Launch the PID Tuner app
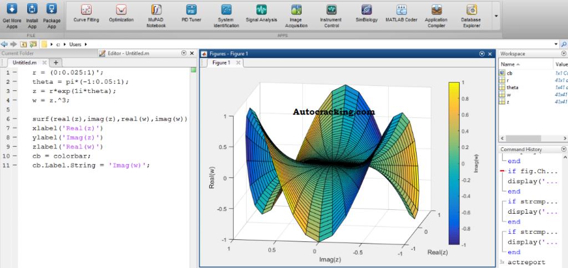The height and width of the screenshot is (268, 568). click(x=191, y=14)
